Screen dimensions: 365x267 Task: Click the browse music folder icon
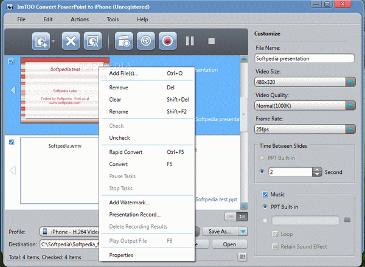click(x=347, y=220)
